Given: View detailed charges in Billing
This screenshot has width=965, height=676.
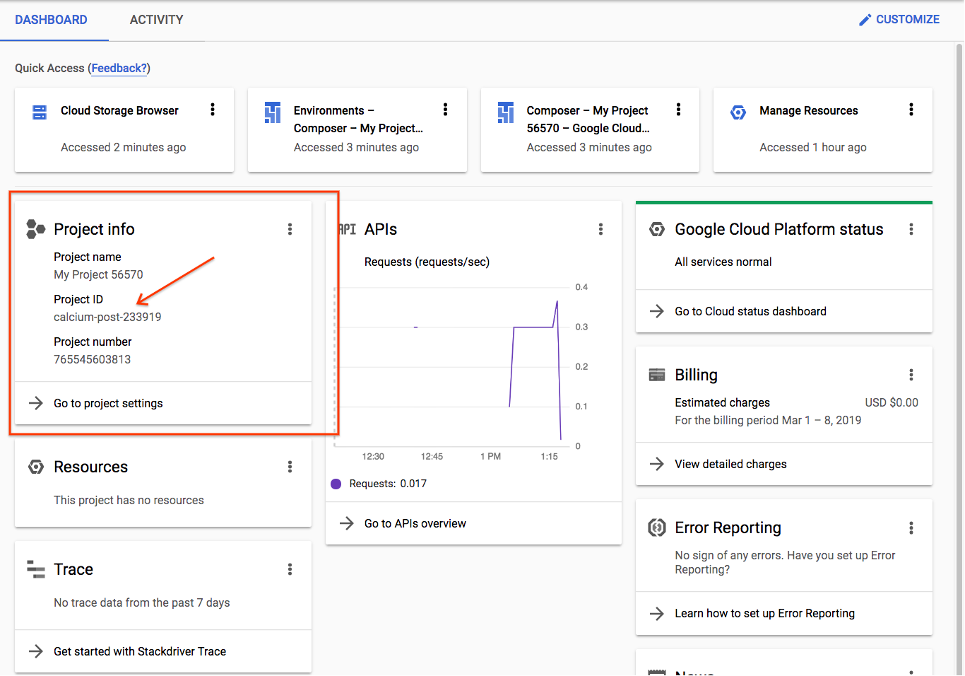Looking at the screenshot, I should click(730, 464).
